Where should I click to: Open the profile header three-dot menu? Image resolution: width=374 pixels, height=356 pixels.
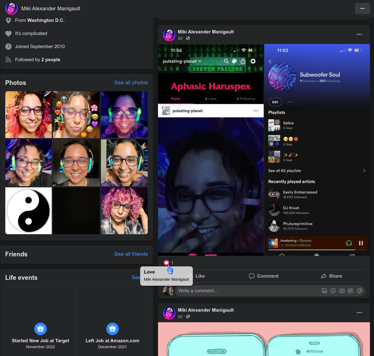tap(362, 8)
